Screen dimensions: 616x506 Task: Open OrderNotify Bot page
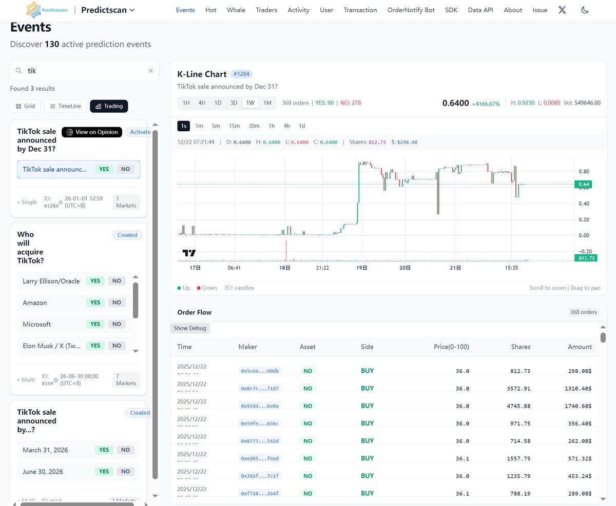pyautogui.click(x=411, y=10)
